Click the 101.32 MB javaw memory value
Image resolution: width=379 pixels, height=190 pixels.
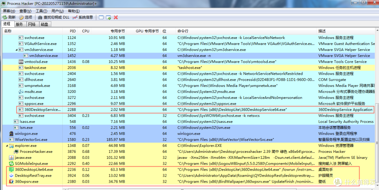[117, 158]
